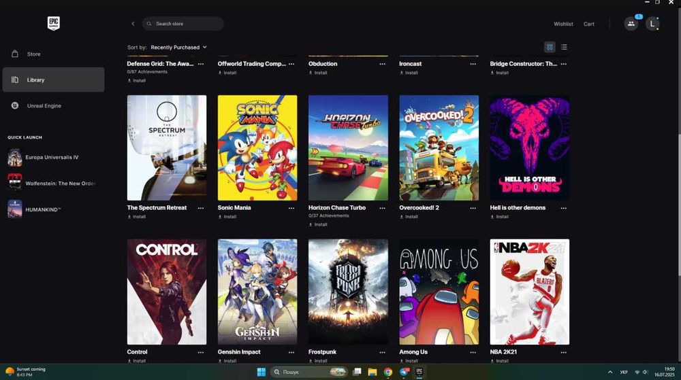Select Library in the sidebar
This screenshot has width=681, height=380.
coord(53,80)
